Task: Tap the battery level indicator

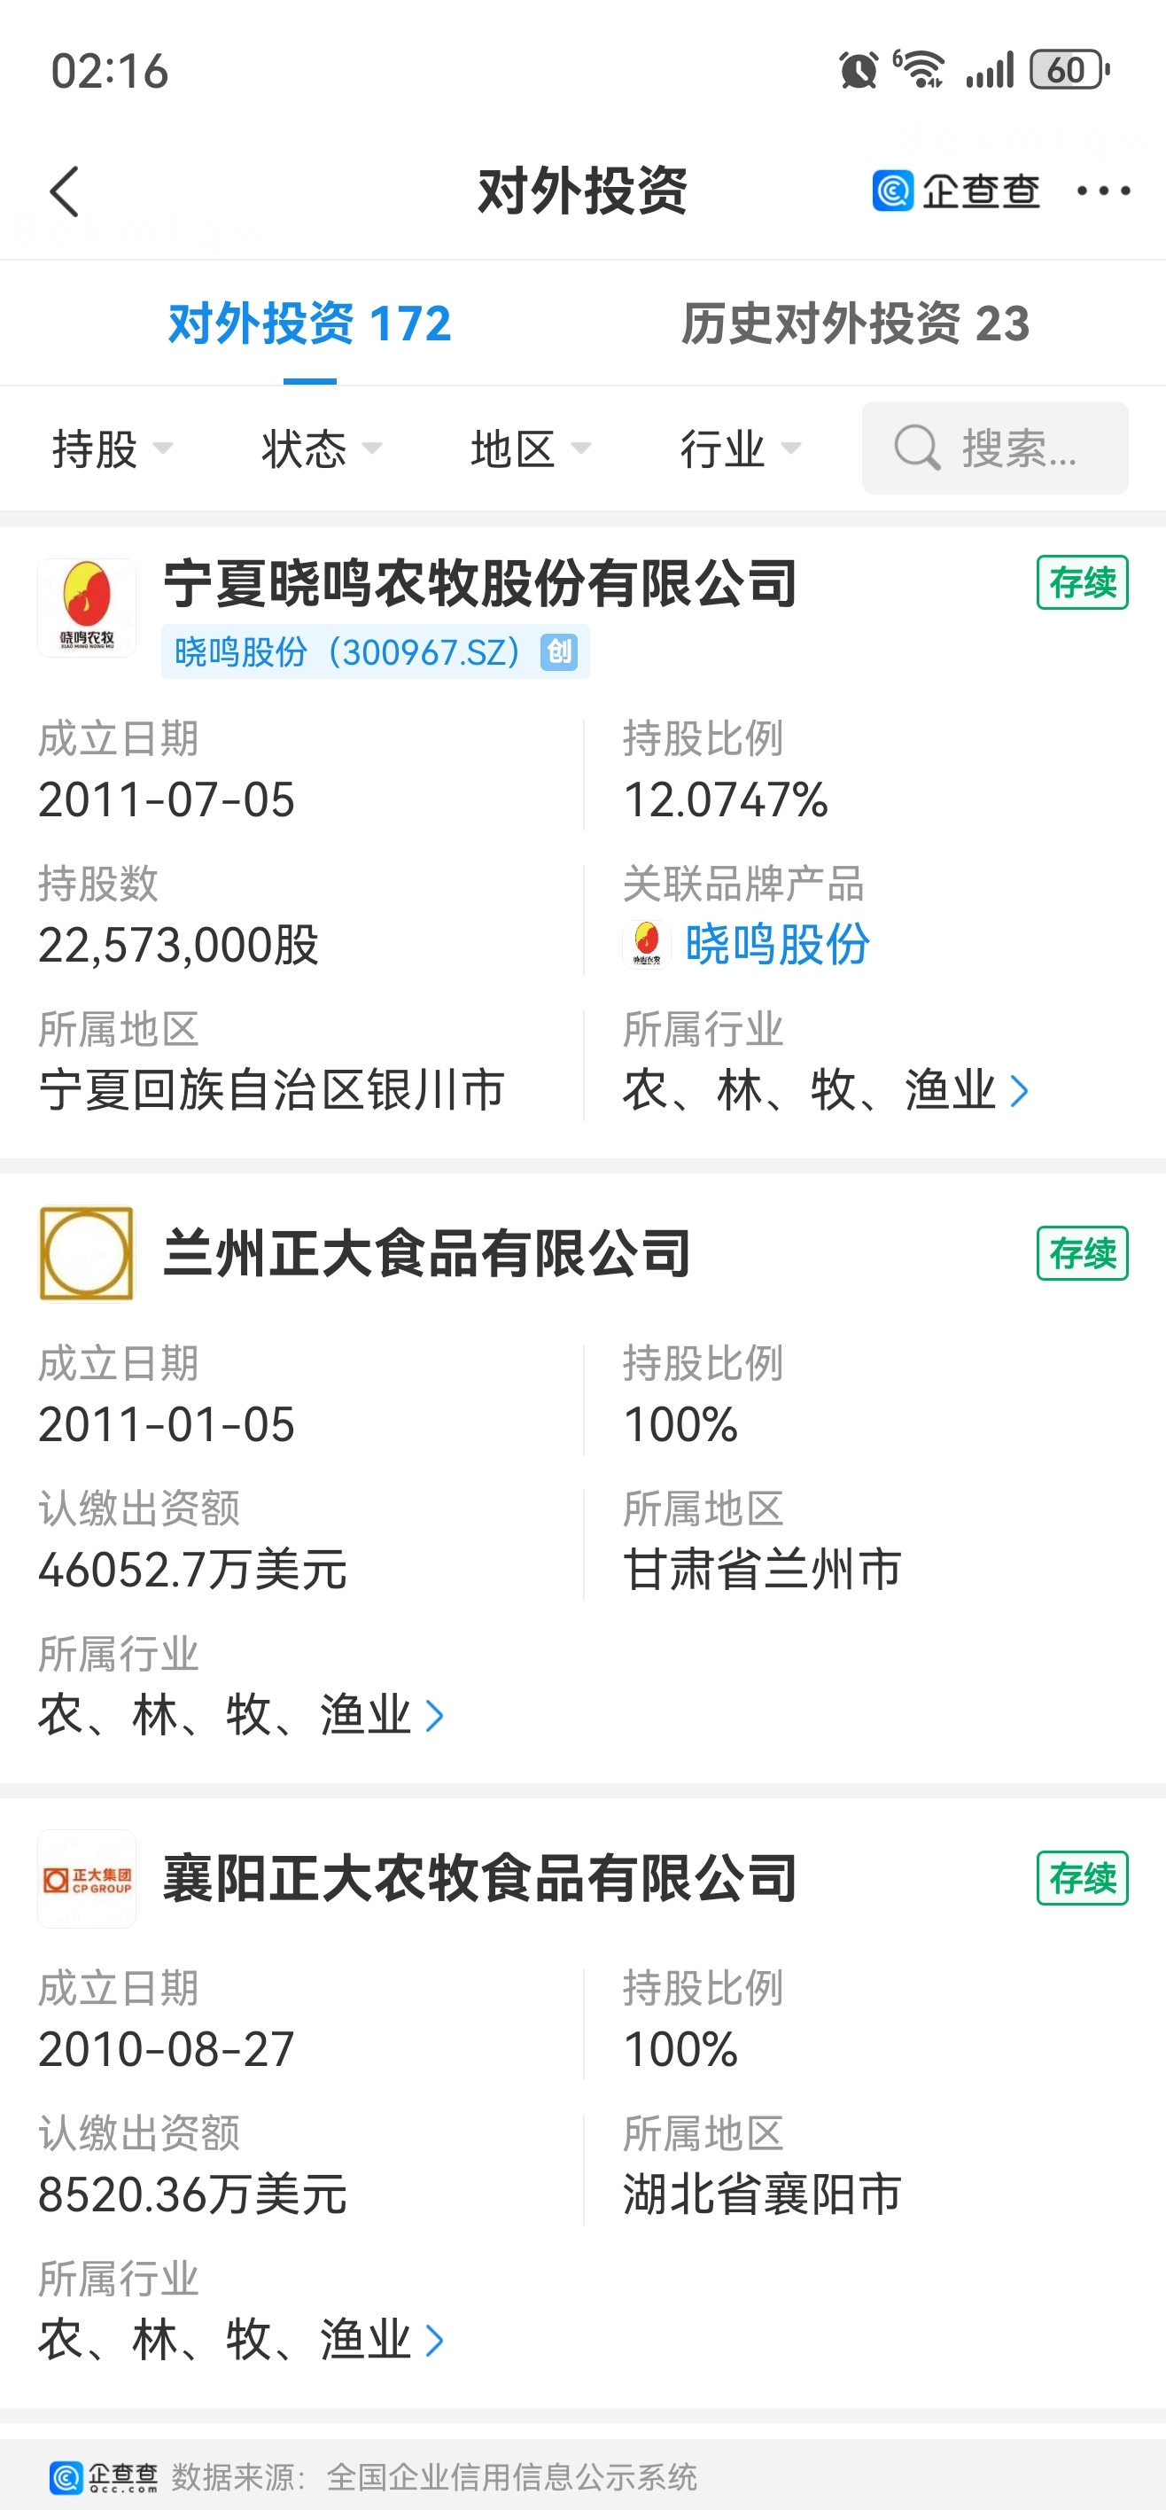Action: [x=1070, y=70]
